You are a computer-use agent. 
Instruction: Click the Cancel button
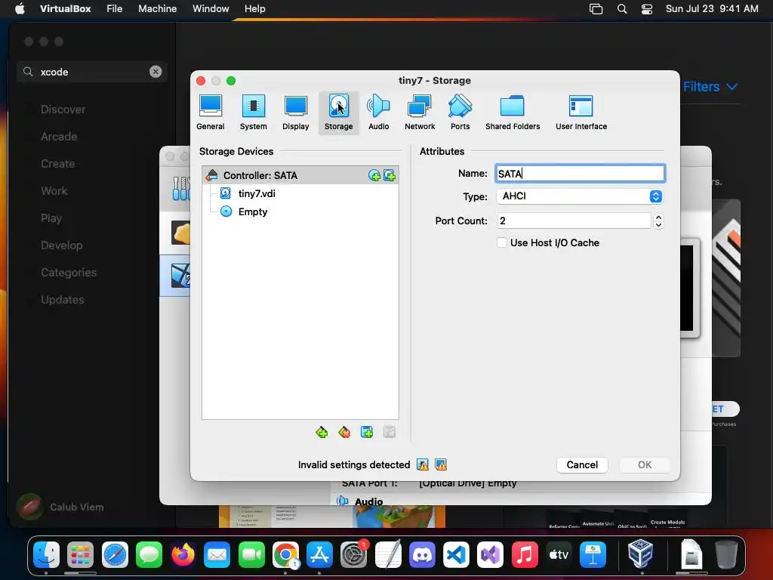(582, 465)
